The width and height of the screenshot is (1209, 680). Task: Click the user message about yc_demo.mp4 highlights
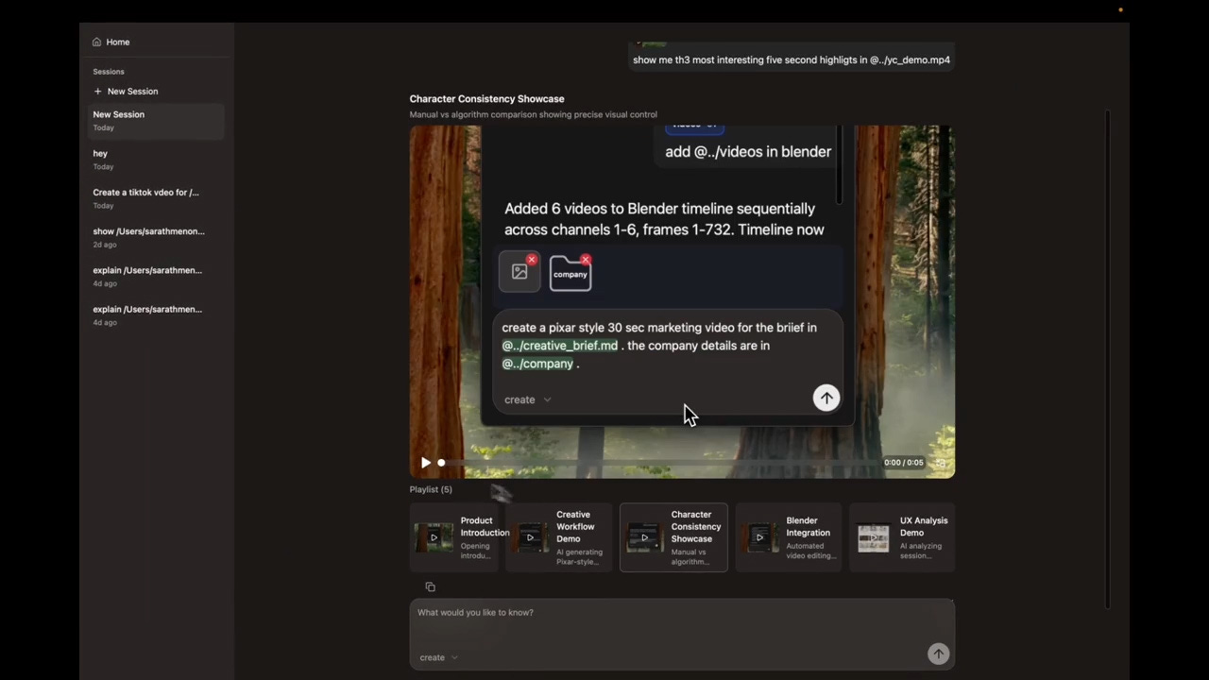coord(792,59)
